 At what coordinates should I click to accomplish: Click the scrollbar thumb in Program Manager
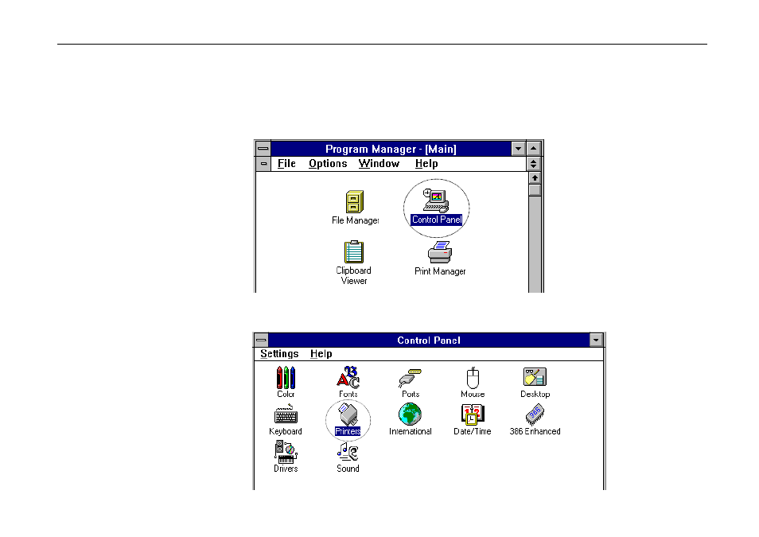coord(535,190)
